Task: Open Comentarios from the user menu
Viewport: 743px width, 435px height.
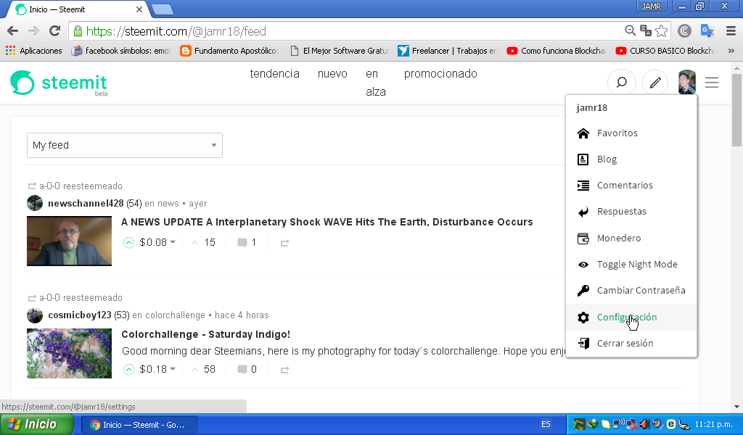Action: coord(631,186)
